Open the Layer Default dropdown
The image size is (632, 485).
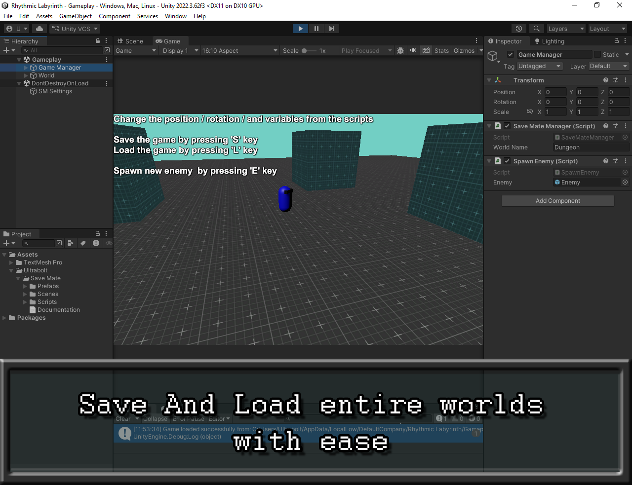click(x=609, y=66)
